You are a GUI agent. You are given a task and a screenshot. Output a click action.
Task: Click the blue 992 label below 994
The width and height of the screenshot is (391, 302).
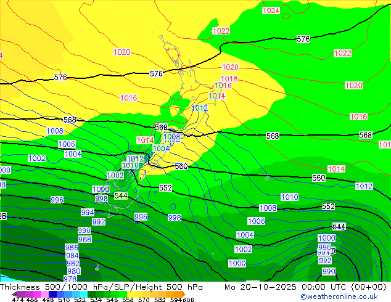click(99, 221)
